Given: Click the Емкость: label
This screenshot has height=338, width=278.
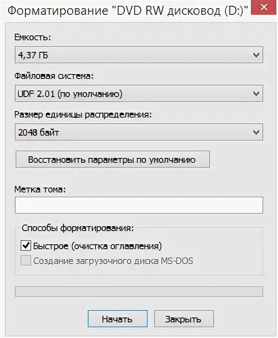Looking at the screenshot, I should (33, 37).
